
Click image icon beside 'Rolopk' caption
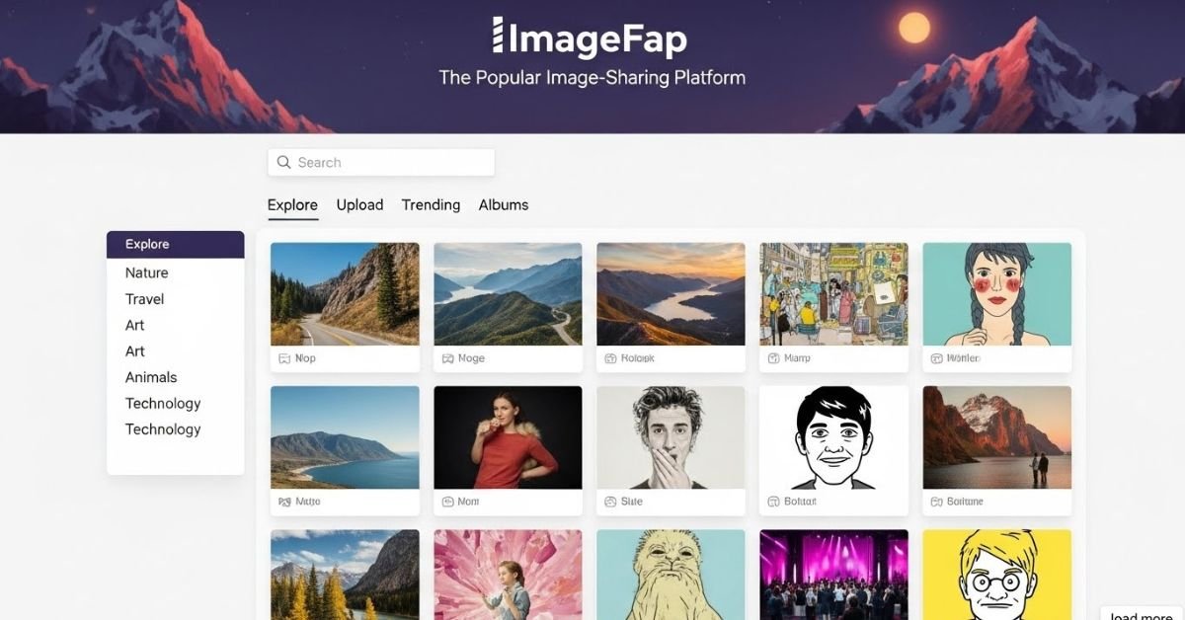tap(610, 358)
